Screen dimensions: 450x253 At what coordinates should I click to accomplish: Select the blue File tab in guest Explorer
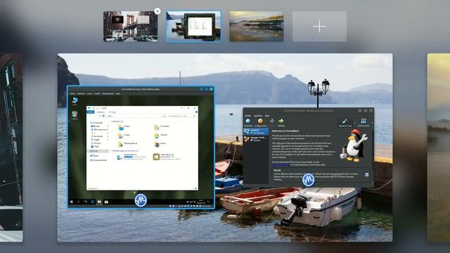point(91,112)
